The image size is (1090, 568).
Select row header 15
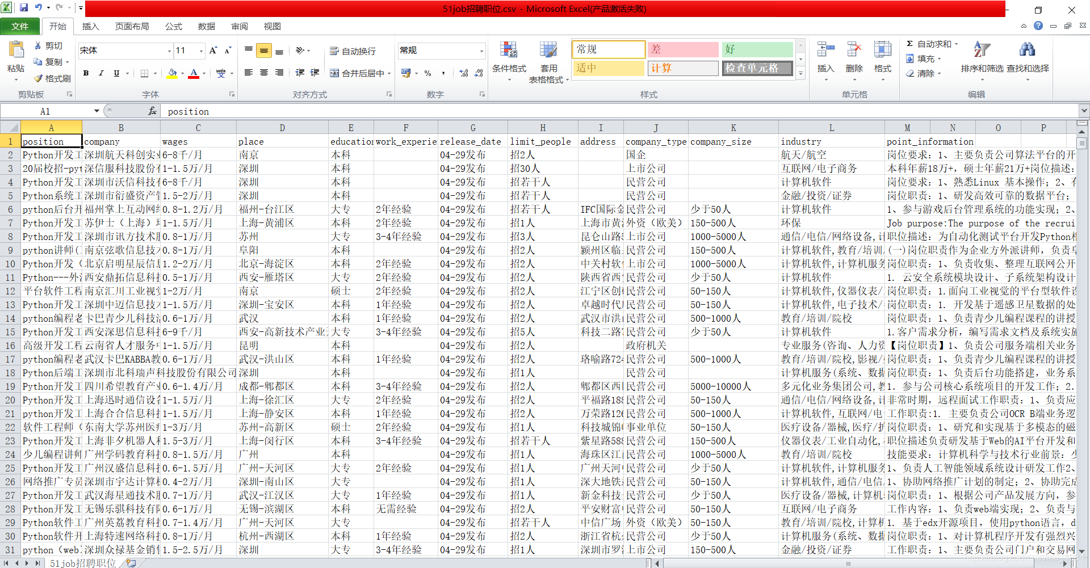10,332
